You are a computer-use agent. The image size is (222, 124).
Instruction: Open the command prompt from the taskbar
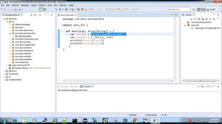tap(75, 121)
